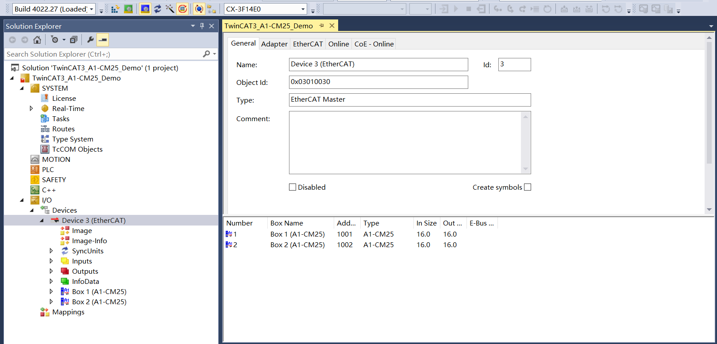Image resolution: width=717 pixels, height=344 pixels.
Task: Click Solution Explorer Home icon
Action: point(37,40)
